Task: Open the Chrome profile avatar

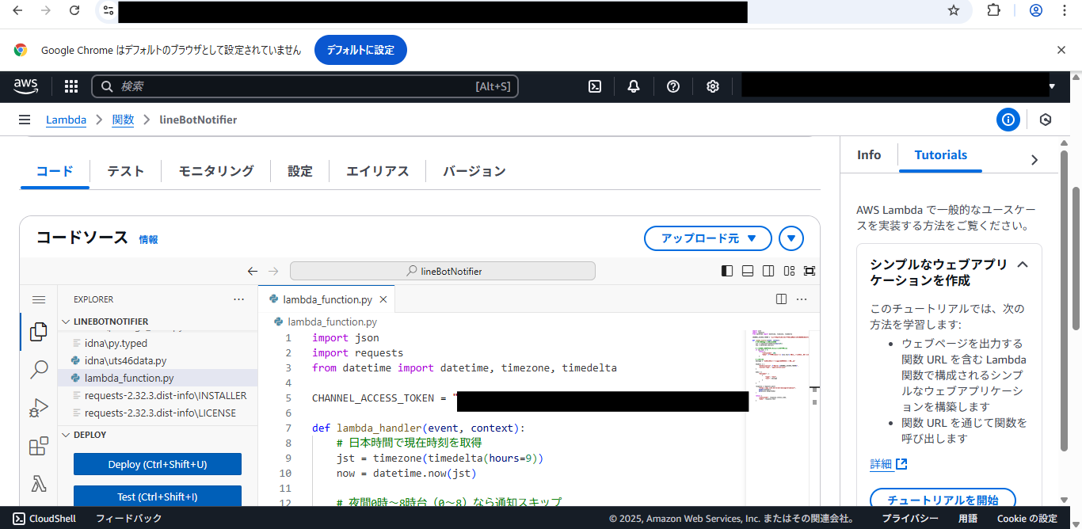Action: 1036,10
